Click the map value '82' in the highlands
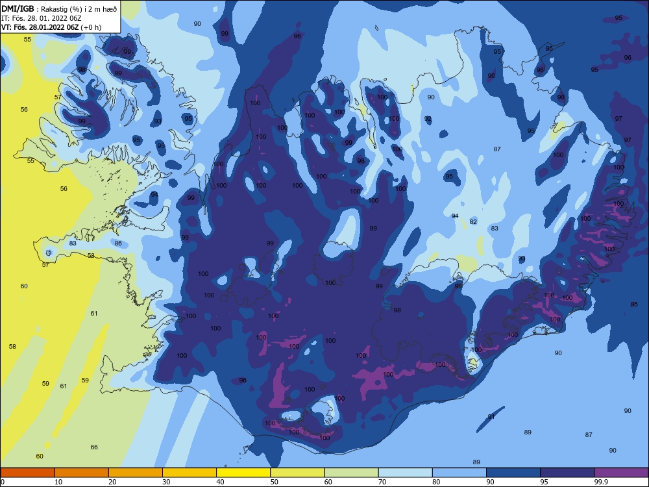The height and width of the screenshot is (487, 649). point(473,221)
